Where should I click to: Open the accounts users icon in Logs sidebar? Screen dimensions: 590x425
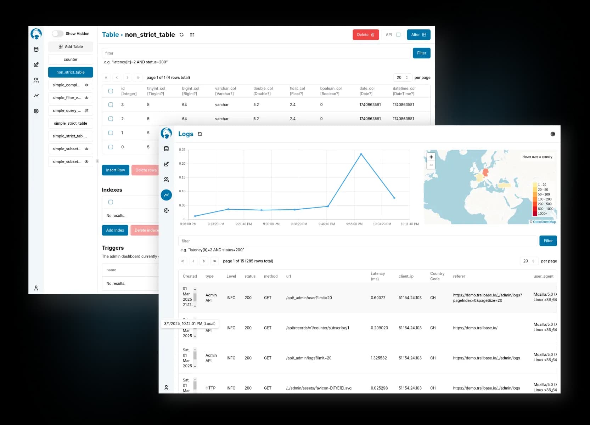click(166, 180)
